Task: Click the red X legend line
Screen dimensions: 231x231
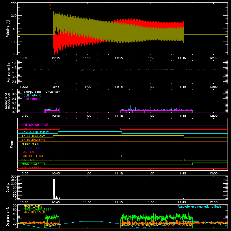Action: 34,6
